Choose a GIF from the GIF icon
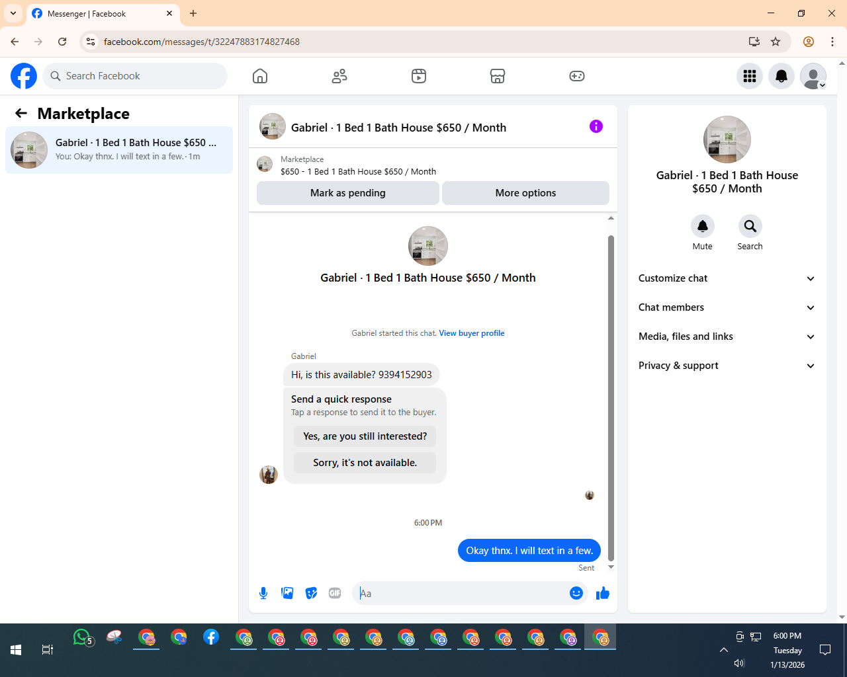The width and height of the screenshot is (847, 677). [335, 593]
